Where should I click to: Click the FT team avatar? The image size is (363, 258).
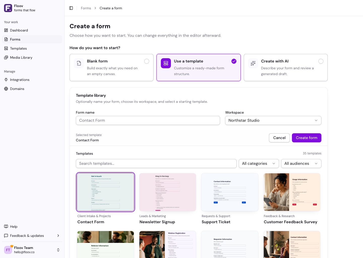click(x=8, y=250)
